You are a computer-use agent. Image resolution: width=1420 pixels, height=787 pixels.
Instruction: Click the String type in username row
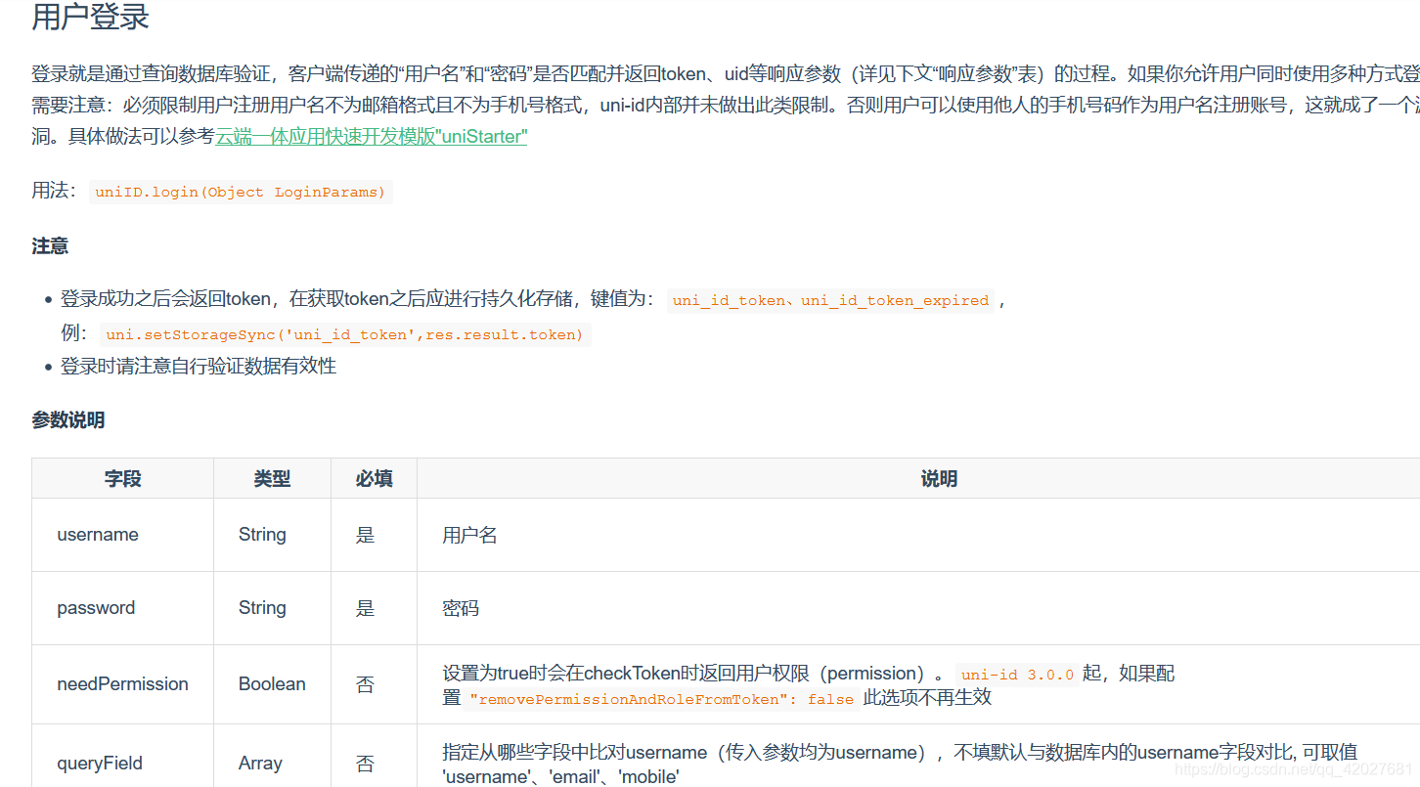[262, 535]
